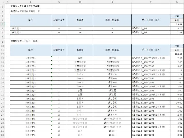This screenshot has width=184, height=138.
Task: Select column B header
Action: coord(30,2)
